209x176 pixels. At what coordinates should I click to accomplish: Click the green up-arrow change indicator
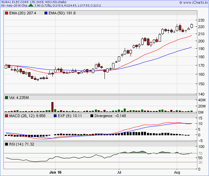pos(31,5)
